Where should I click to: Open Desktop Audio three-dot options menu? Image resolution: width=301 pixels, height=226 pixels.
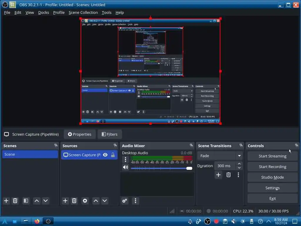(x=125, y=159)
